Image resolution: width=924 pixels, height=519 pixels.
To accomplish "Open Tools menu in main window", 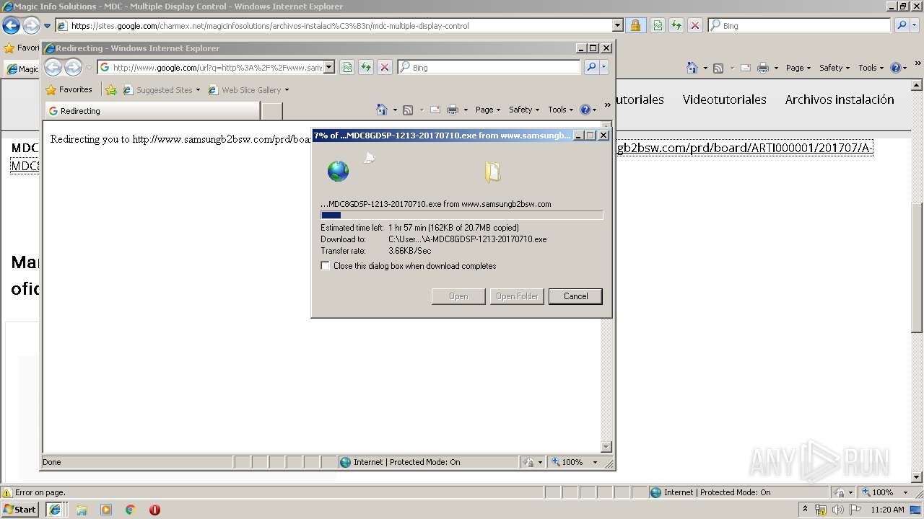I will point(871,68).
